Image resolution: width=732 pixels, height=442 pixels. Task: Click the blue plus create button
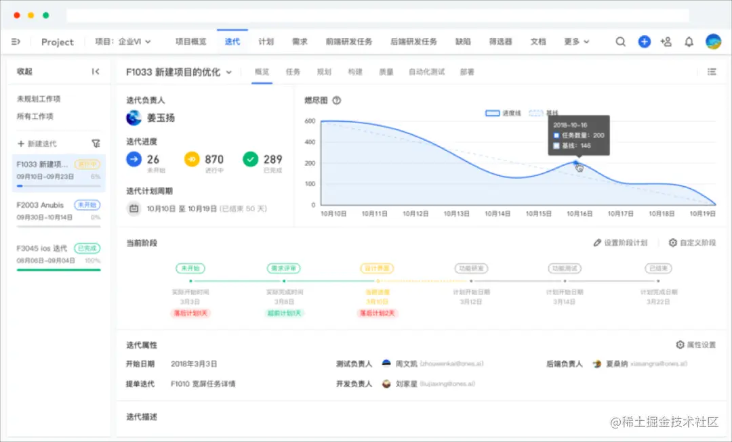click(x=645, y=41)
